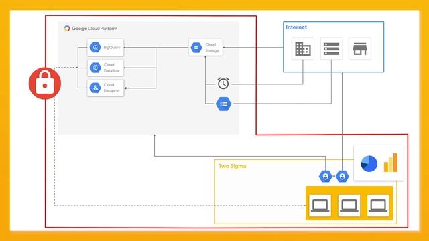Viewport: 429px width, 241px height.
Task: Click the Cloud Dataproc label text
Action: pos(112,88)
